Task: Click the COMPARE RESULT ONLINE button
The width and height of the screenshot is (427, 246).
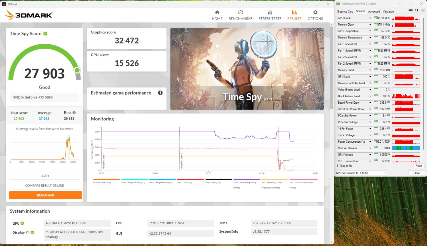Action: (x=44, y=186)
